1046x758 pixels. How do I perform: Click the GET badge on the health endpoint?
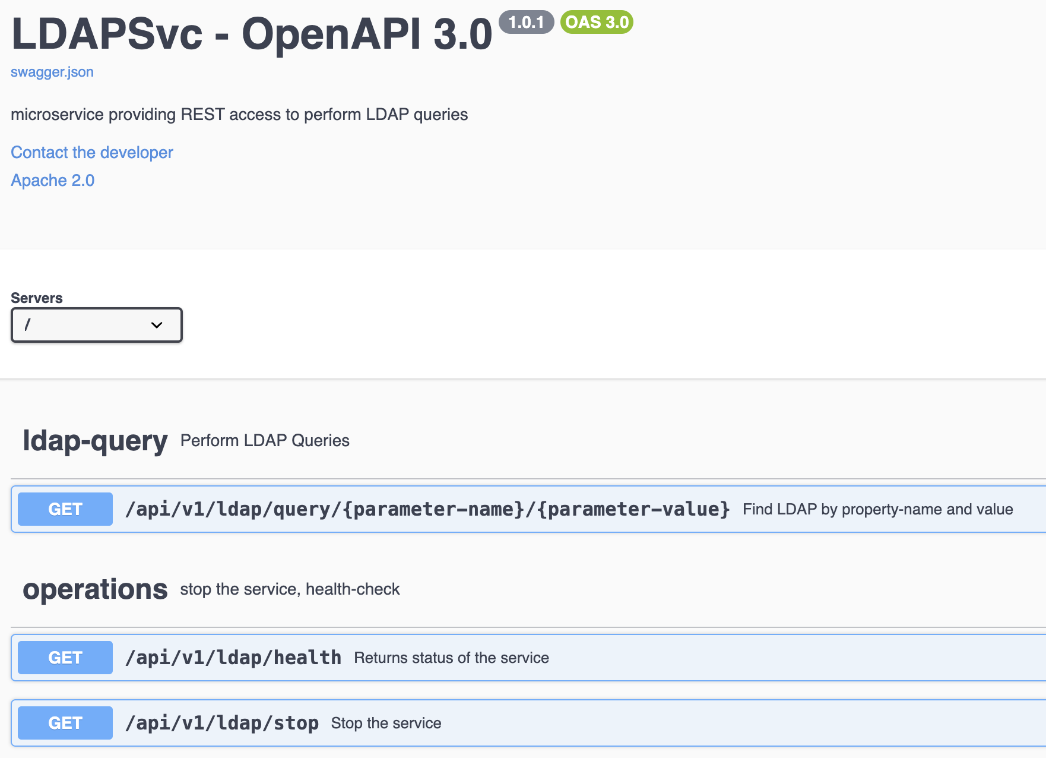coord(65,658)
